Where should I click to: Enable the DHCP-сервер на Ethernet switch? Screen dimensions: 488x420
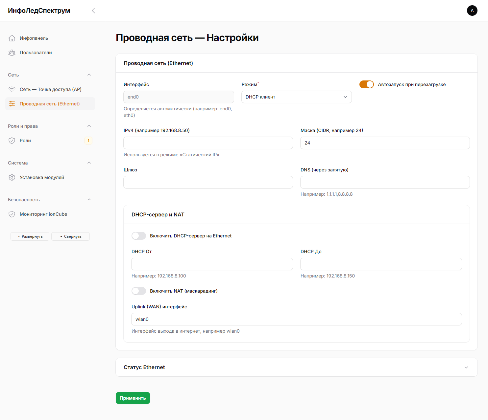(x=139, y=236)
